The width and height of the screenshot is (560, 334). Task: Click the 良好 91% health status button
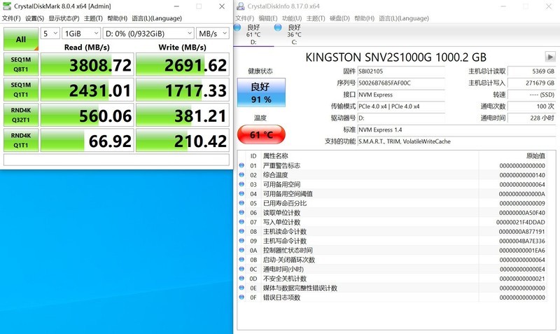pos(261,92)
